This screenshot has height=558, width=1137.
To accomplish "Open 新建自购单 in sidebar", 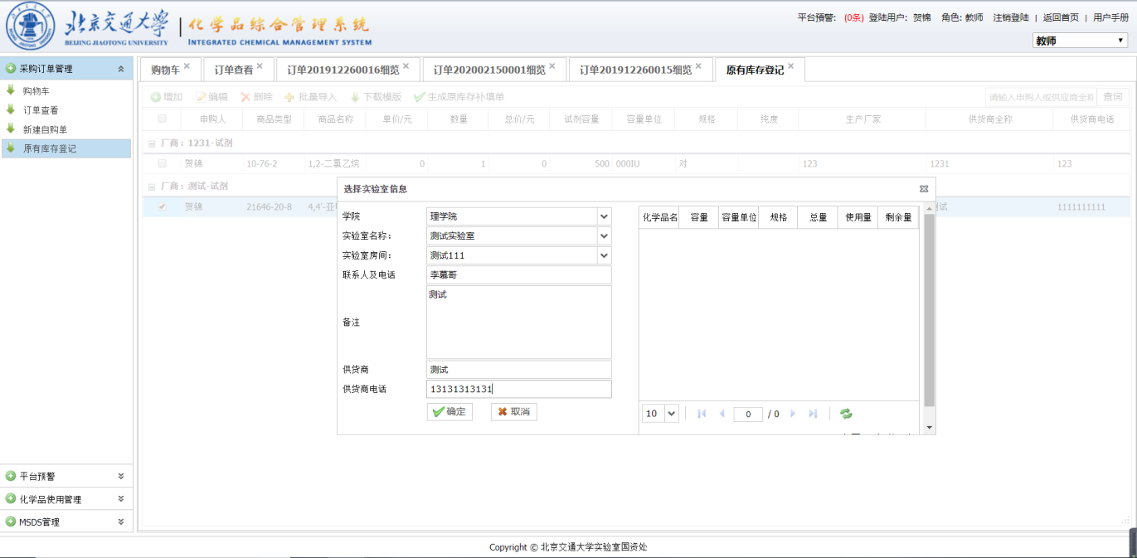I will (x=45, y=129).
